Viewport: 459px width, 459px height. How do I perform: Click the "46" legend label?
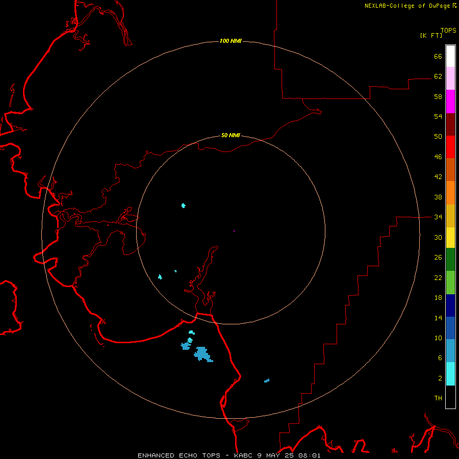coord(438,157)
